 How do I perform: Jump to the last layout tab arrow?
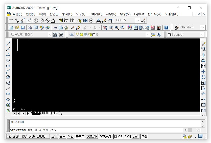click(28, 113)
